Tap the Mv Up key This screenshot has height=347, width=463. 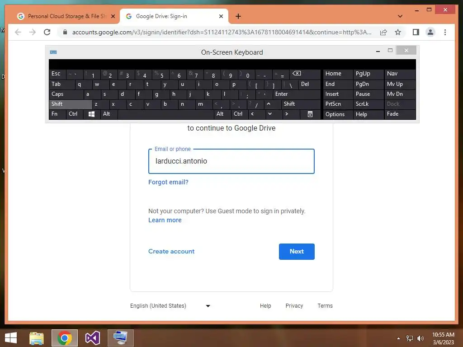coord(400,84)
